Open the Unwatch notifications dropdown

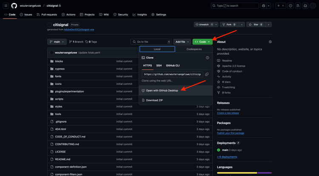click(x=206, y=25)
